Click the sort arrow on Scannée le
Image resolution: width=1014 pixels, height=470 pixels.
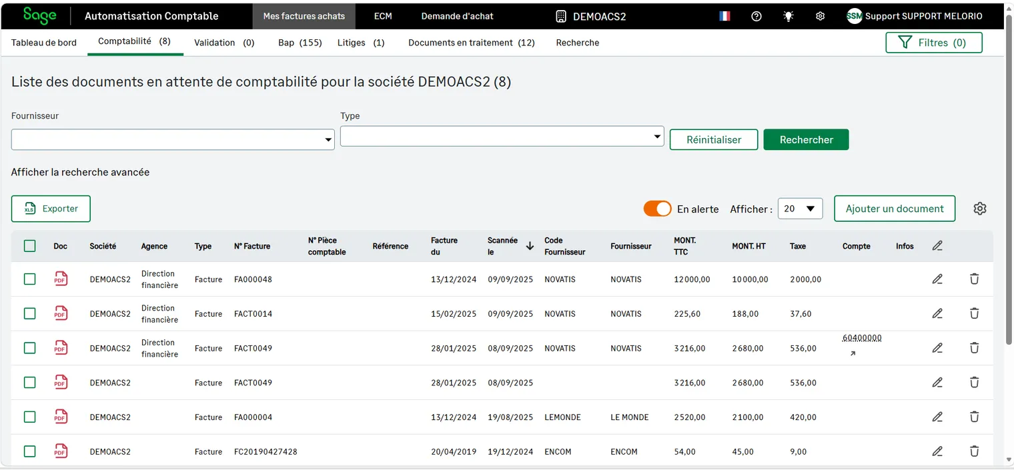pyautogui.click(x=530, y=246)
